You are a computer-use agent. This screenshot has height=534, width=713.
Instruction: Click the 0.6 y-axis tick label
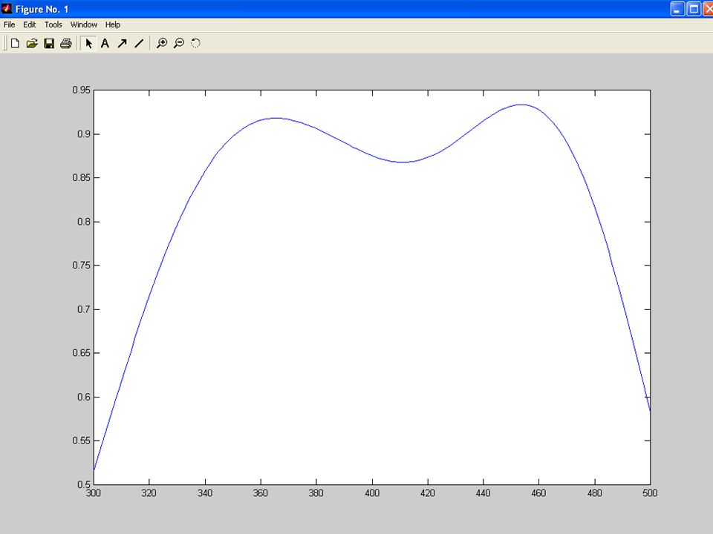(84, 397)
